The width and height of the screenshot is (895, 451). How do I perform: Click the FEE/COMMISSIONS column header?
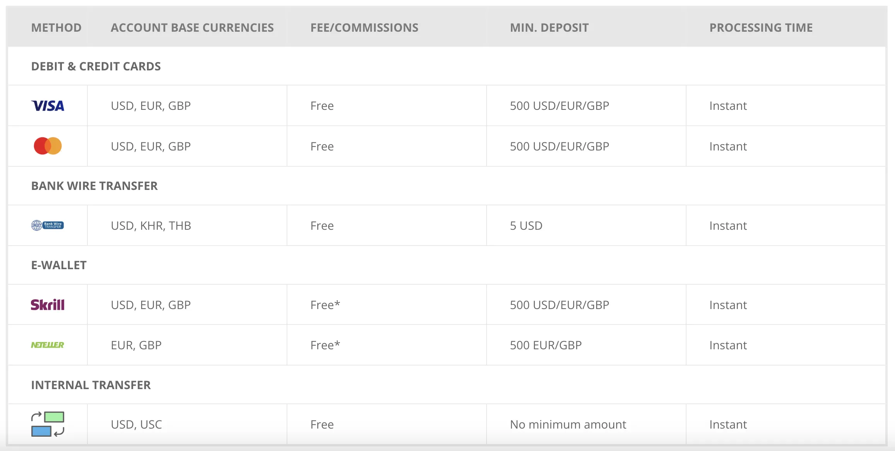364,27
